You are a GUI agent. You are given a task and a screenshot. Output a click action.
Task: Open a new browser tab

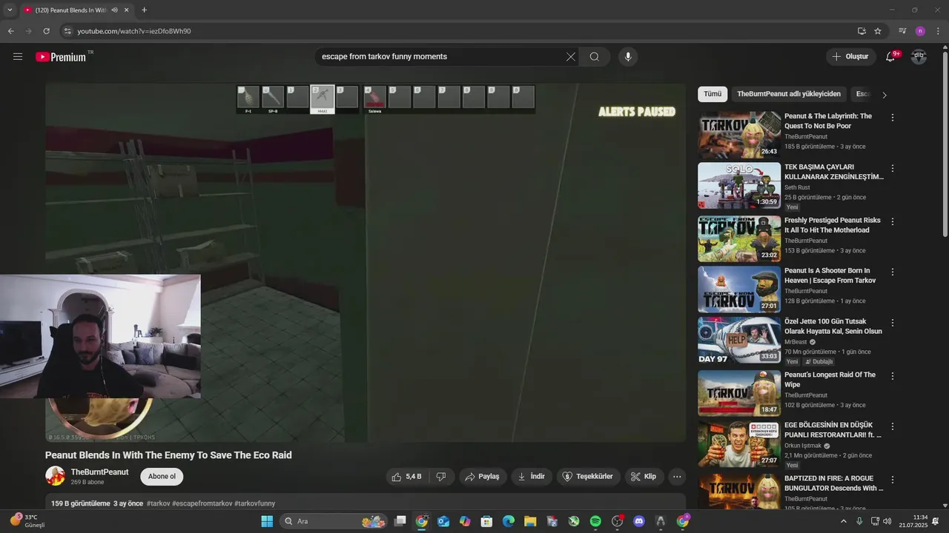click(x=144, y=10)
